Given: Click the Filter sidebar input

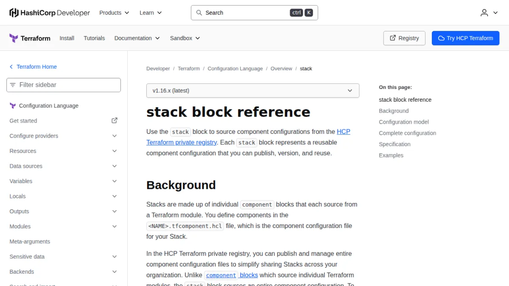Looking at the screenshot, I should point(64,85).
